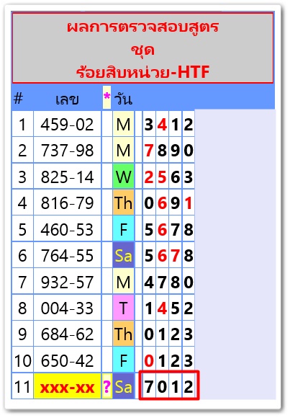Click red digit '4' in row 8
This screenshot has height=418, width=290.
(162, 308)
